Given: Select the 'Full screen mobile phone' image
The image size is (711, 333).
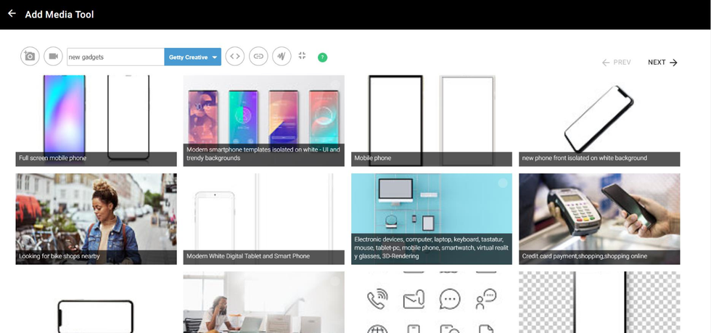Looking at the screenshot, I should click(x=96, y=120).
